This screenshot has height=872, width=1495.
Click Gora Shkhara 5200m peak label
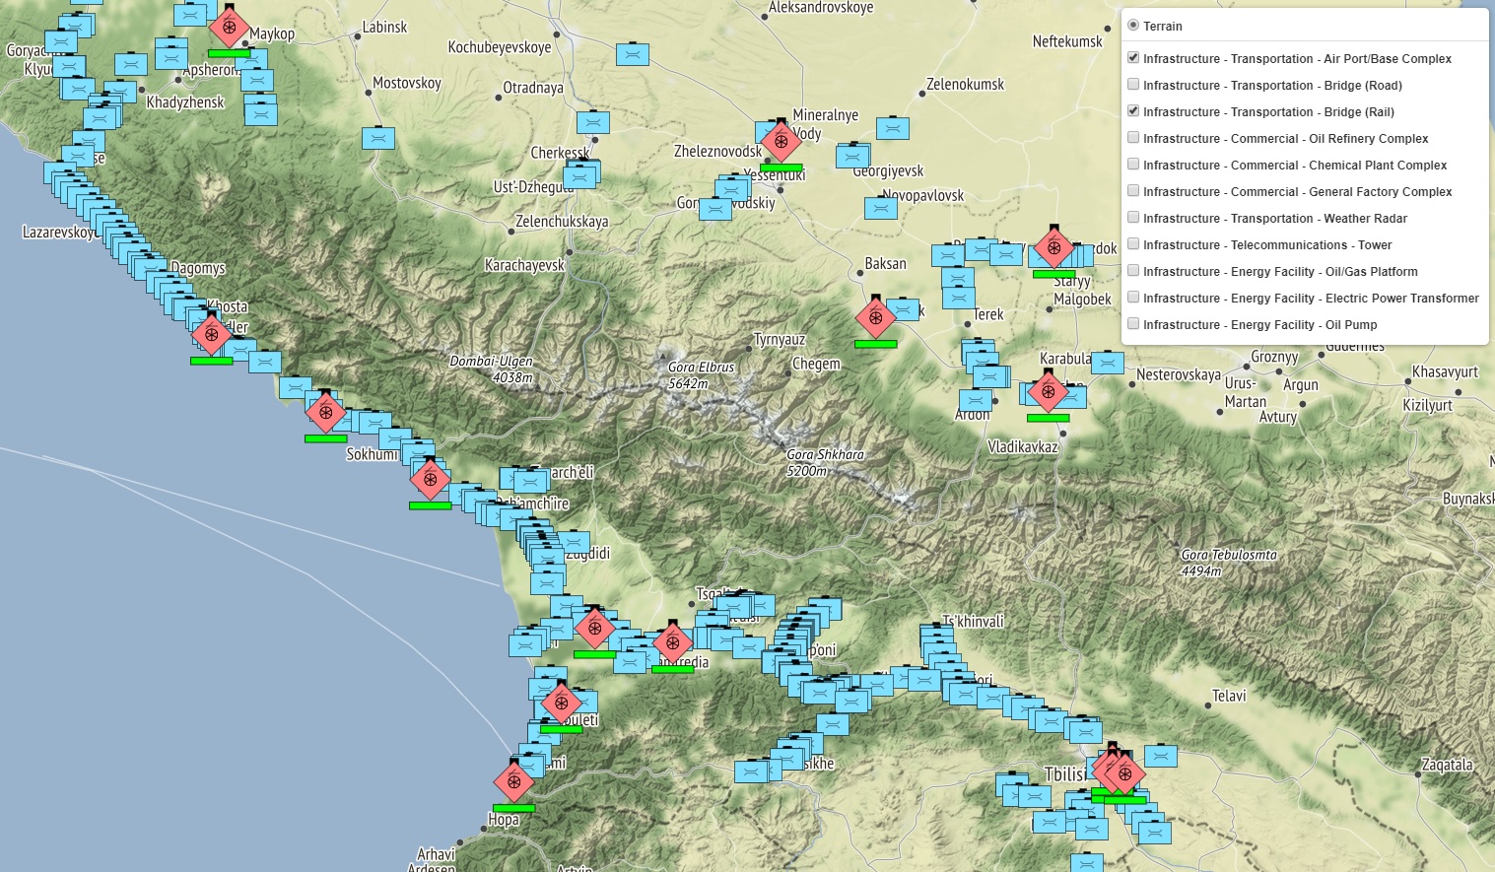pyautogui.click(x=825, y=463)
